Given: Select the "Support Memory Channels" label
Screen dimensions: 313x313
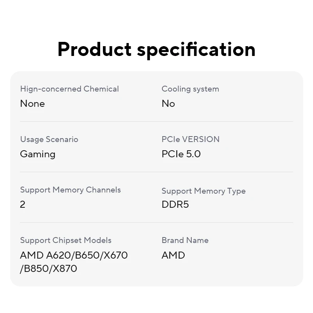Looking at the screenshot, I should 70,190.
